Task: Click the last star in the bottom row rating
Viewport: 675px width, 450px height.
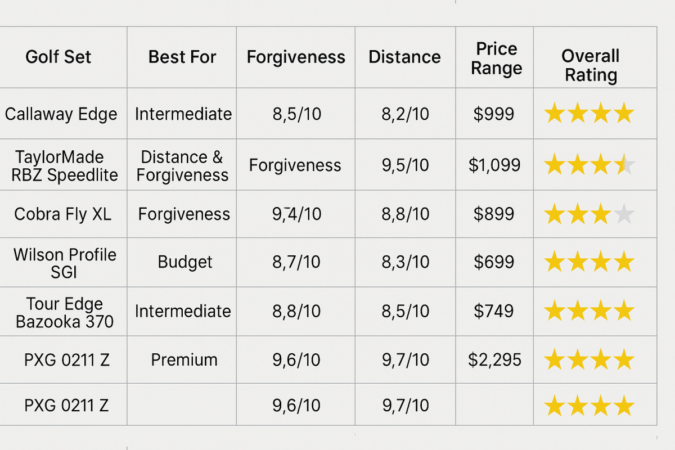Action: 624,406
